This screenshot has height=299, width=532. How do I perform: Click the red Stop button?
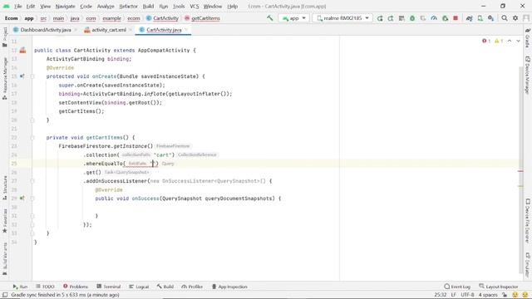click(456, 18)
